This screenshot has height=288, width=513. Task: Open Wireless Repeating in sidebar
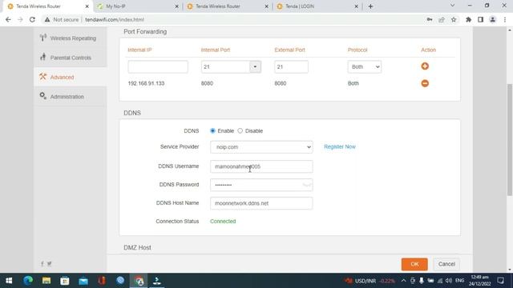click(70, 38)
